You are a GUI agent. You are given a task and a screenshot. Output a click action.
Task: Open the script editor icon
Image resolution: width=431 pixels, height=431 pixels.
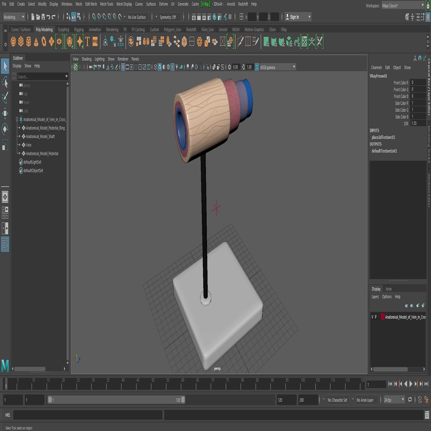(x=427, y=415)
